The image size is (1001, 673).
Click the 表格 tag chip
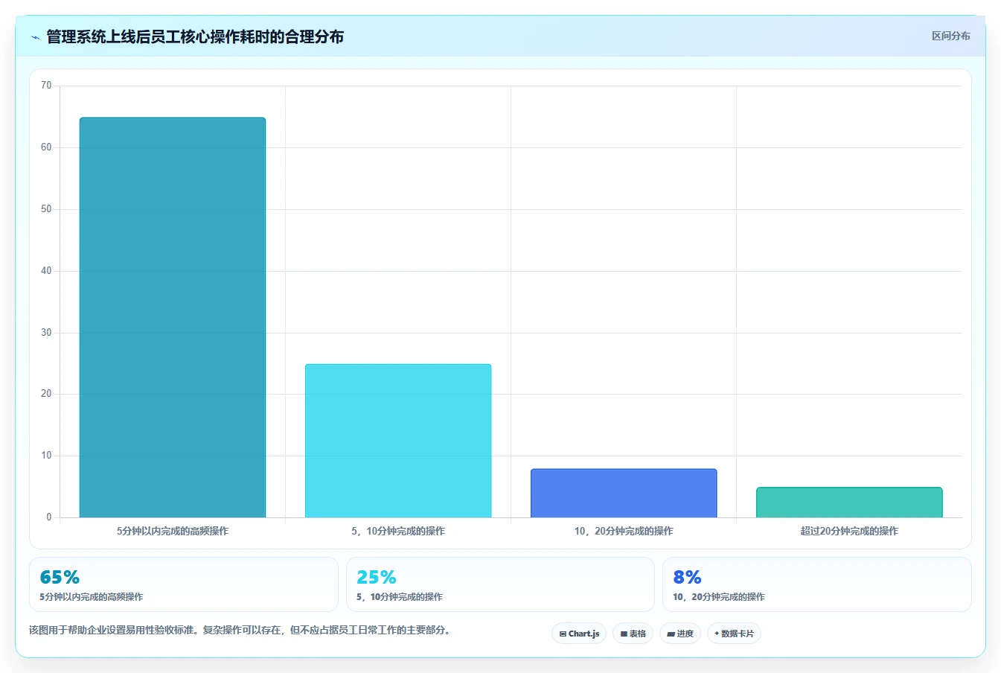pyautogui.click(x=633, y=634)
